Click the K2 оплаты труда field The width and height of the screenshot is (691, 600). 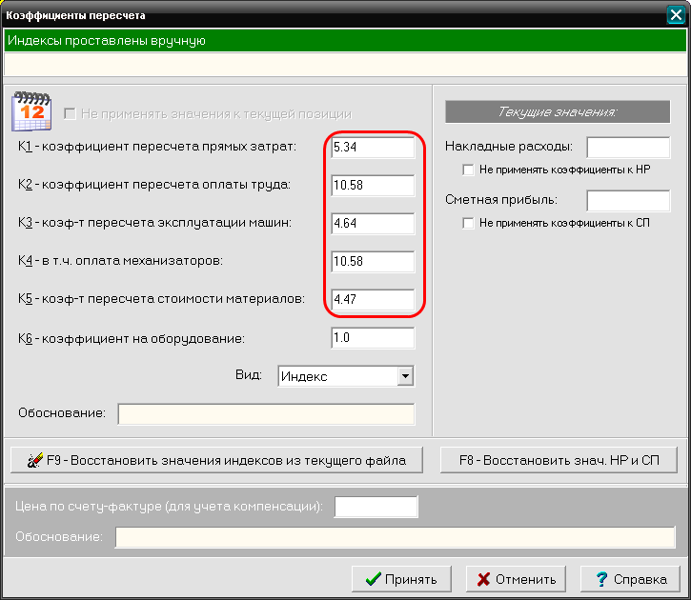point(373,185)
